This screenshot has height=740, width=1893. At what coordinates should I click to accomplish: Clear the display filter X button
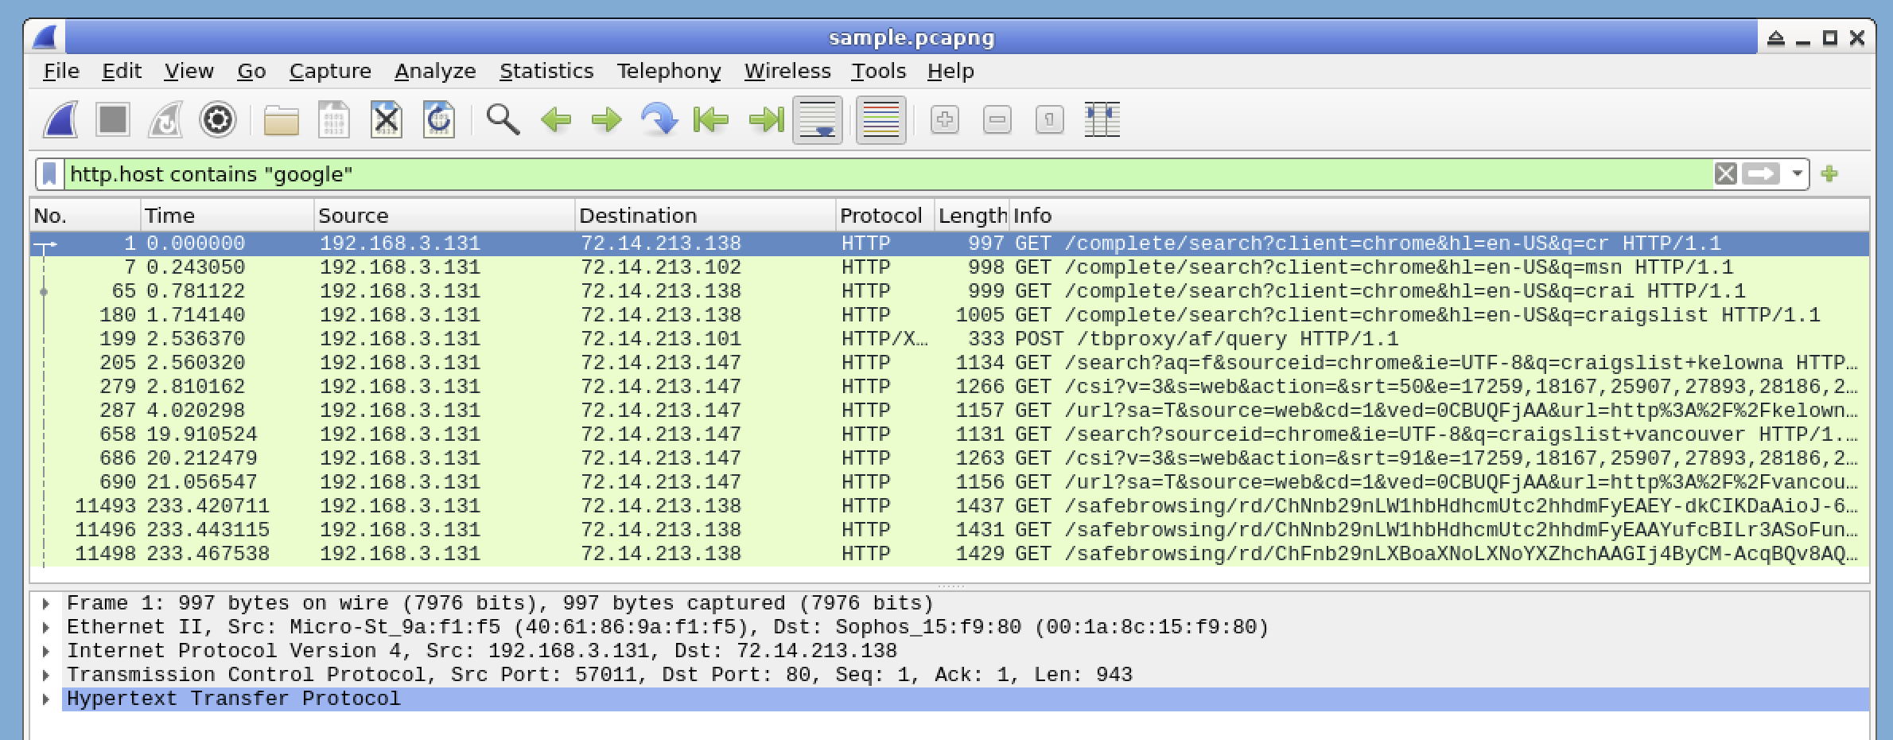(x=1725, y=173)
